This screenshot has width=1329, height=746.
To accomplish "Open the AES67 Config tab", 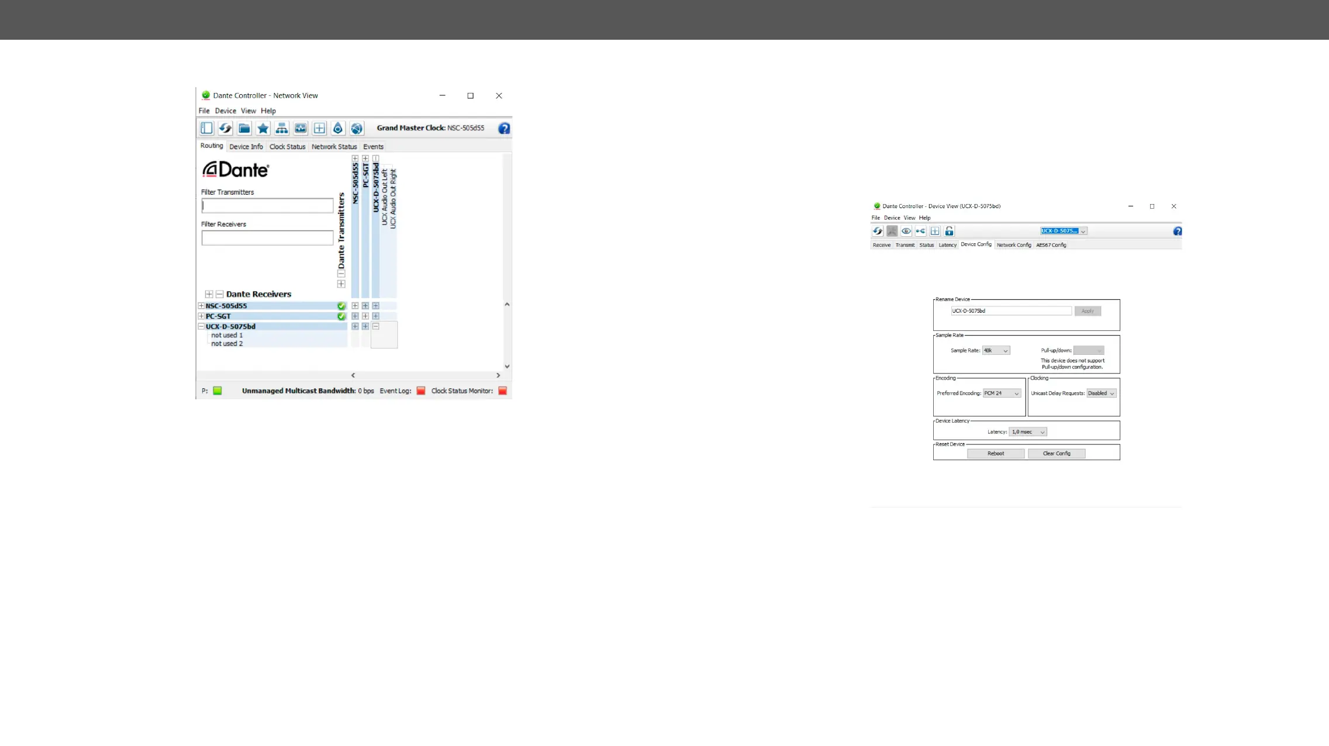I will (1051, 245).
